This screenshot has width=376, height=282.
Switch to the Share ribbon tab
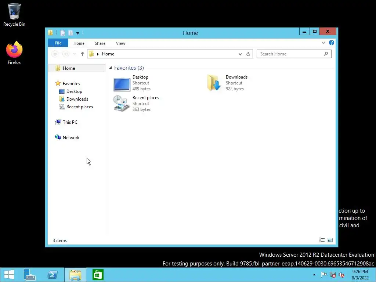[x=100, y=43]
